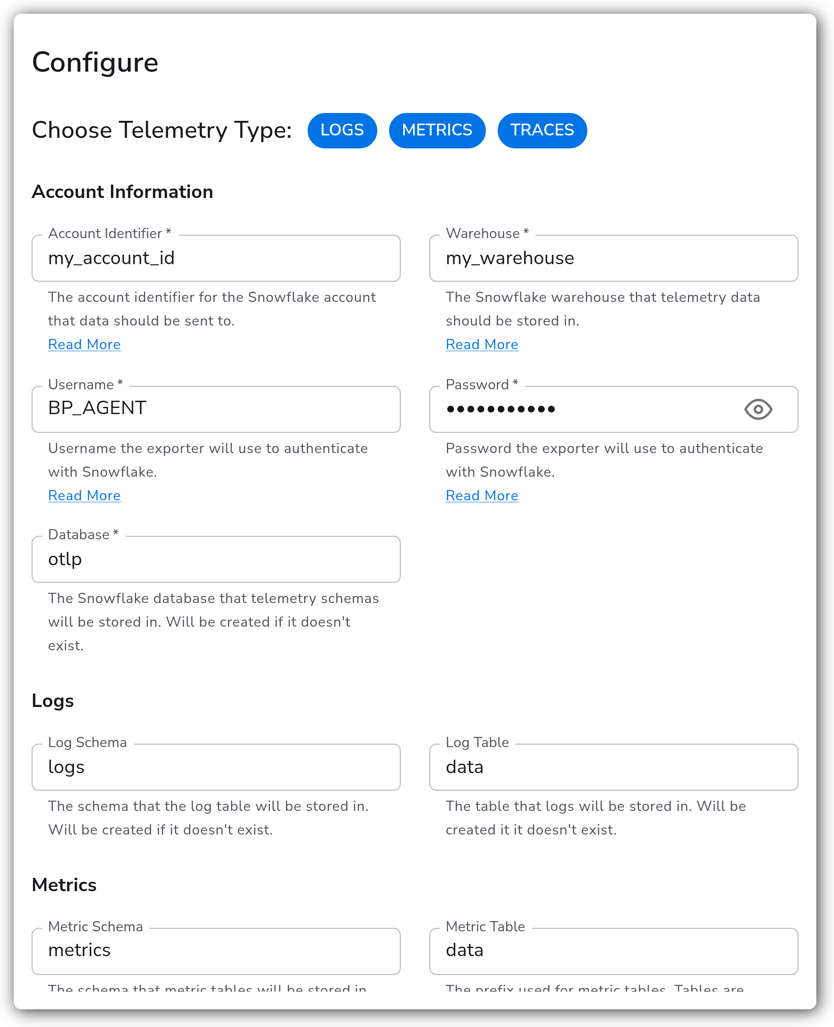The image size is (834, 1027).
Task: Click the Configure title
Action: 95,63
